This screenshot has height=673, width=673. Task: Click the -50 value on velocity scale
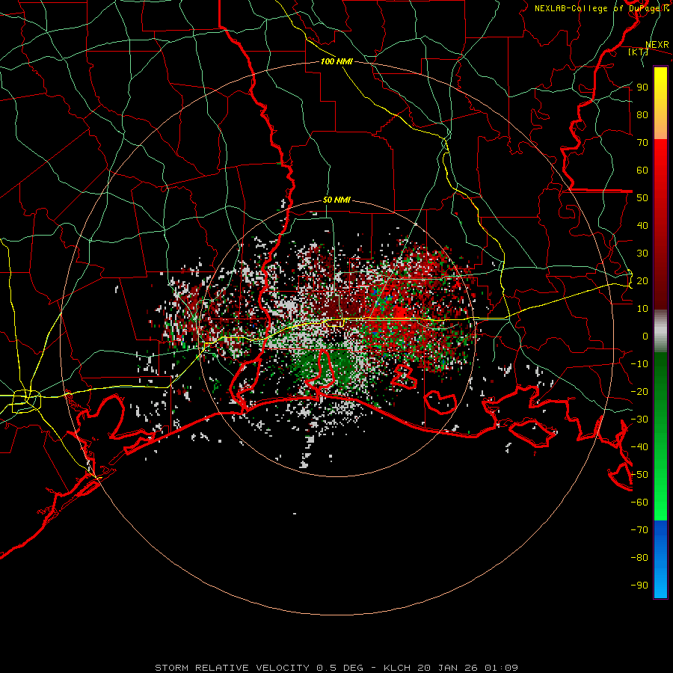click(639, 475)
